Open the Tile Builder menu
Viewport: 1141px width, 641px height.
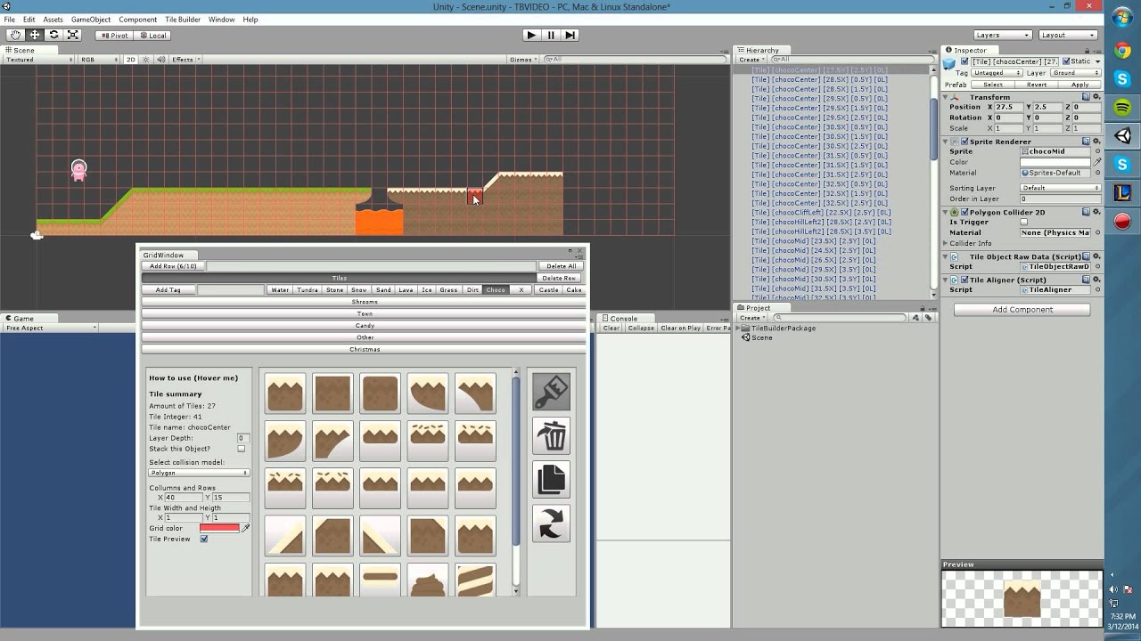coord(183,20)
